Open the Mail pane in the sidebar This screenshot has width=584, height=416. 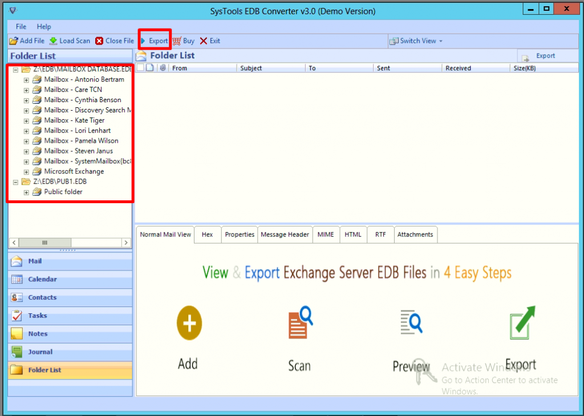(x=70, y=261)
